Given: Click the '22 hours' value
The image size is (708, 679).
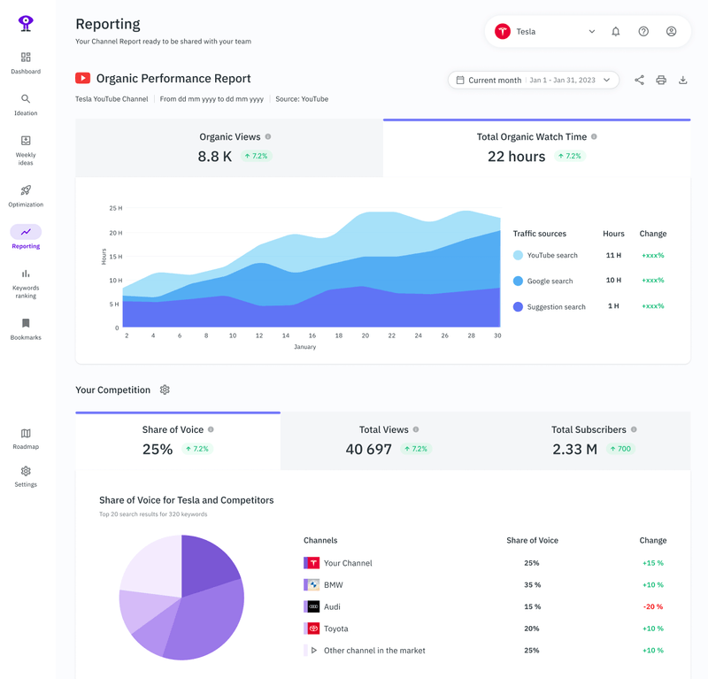Looking at the screenshot, I should pyautogui.click(x=516, y=157).
